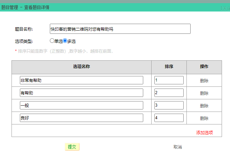The width and height of the screenshot is (230, 160).
Task: Delete the 良好 option row
Action: 204,118
